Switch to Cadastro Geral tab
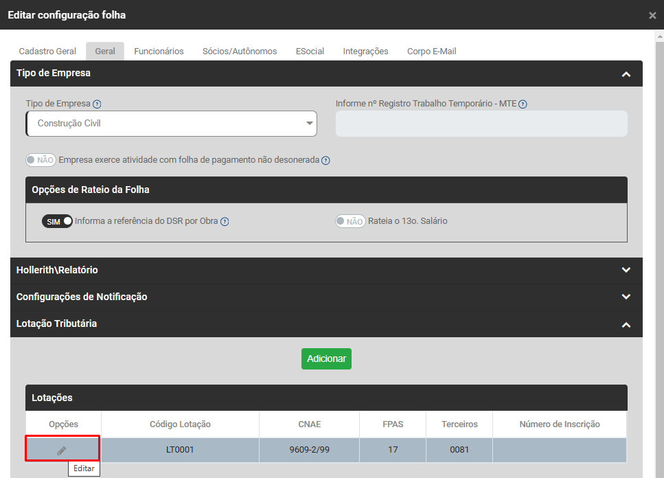Image resolution: width=664 pixels, height=478 pixels. click(47, 52)
